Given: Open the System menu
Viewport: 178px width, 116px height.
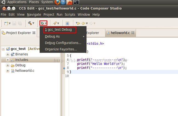Looking at the screenshot, I should 47,2.
